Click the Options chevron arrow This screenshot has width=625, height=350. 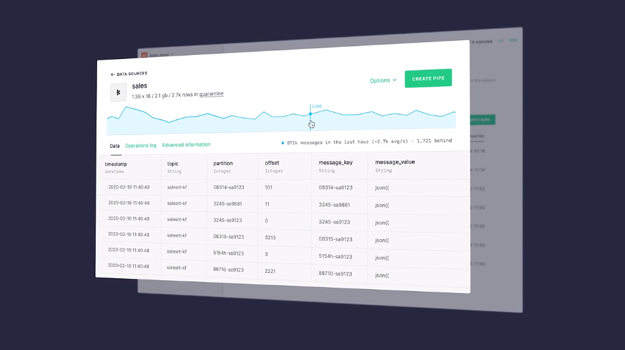395,80
